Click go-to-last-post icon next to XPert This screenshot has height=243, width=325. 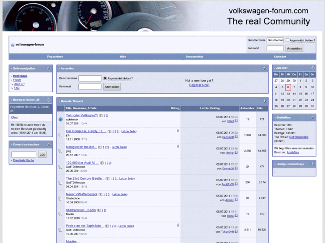pos(236,121)
